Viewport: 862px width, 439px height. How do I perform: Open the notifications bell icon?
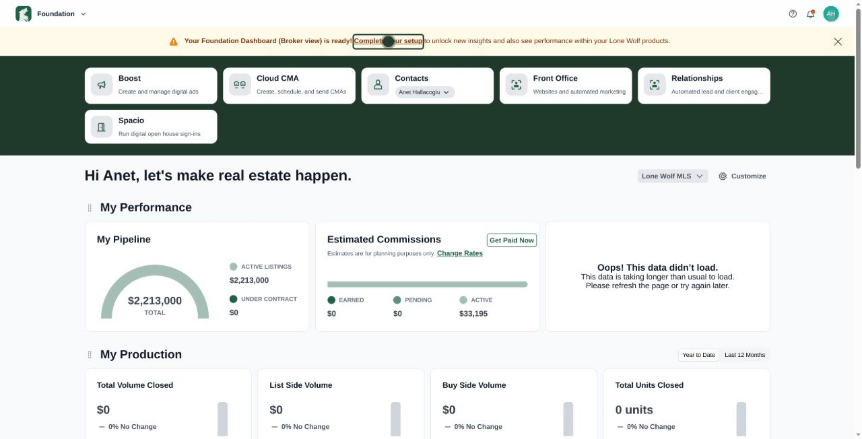pos(811,13)
